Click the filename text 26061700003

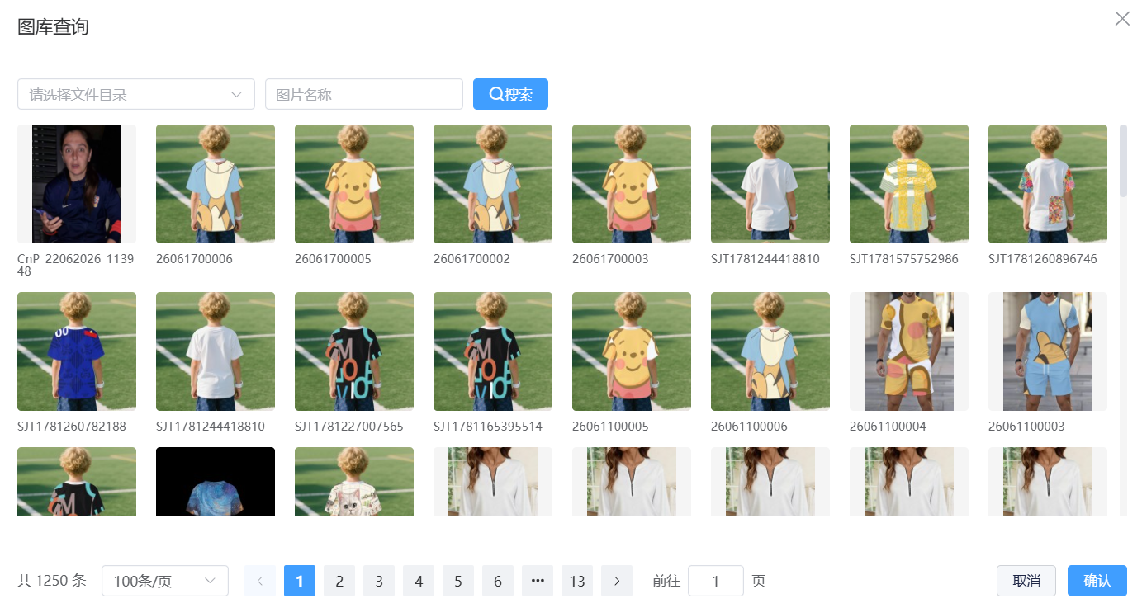[x=610, y=259]
